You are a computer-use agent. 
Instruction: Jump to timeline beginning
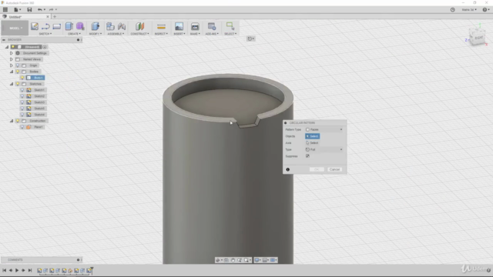coord(5,270)
